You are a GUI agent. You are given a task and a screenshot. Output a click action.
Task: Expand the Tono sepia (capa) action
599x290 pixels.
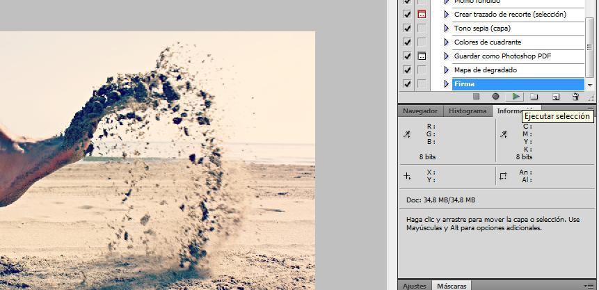(x=446, y=28)
